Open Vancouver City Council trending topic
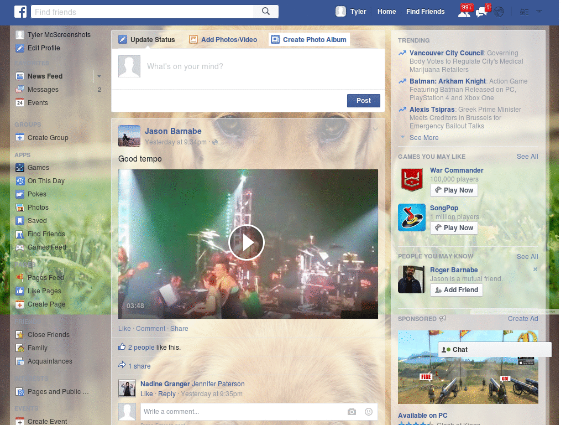 (447, 53)
